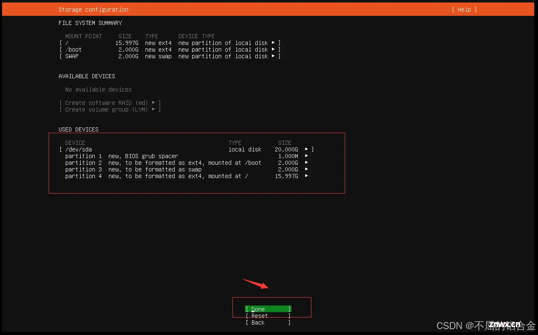538x335 pixels.
Task: Open the partition 4 root options arrow
Action: tap(306, 176)
